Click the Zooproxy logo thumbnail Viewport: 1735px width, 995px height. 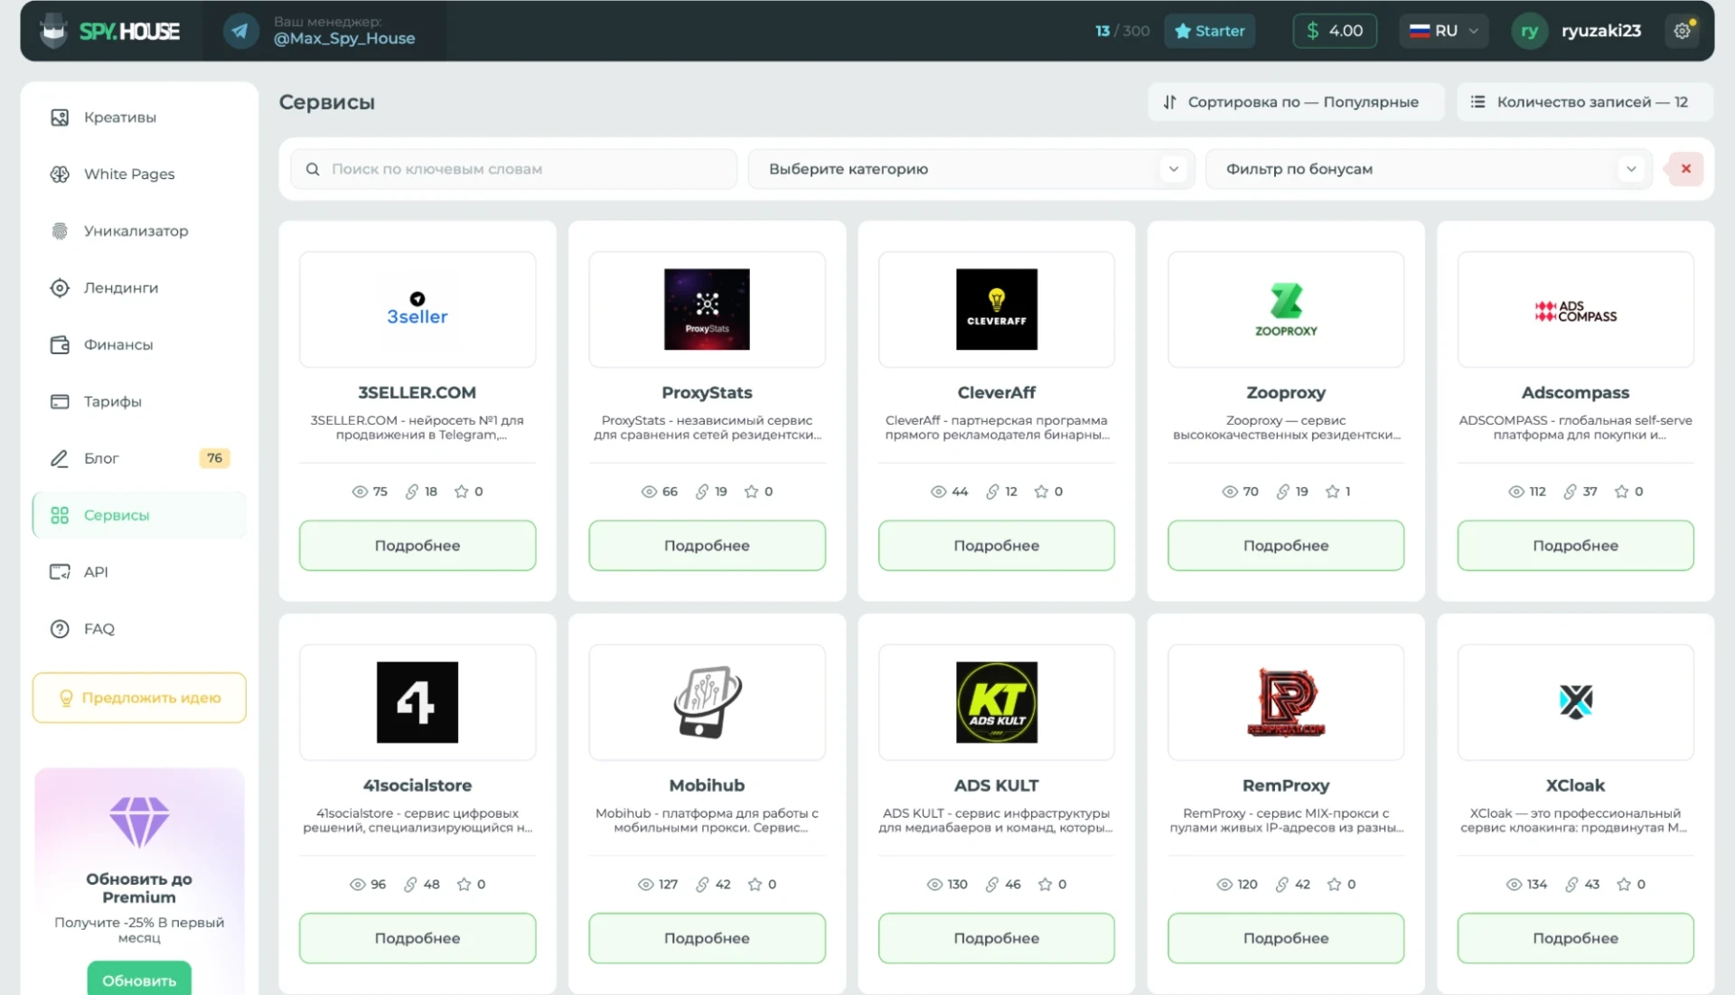1286,310
